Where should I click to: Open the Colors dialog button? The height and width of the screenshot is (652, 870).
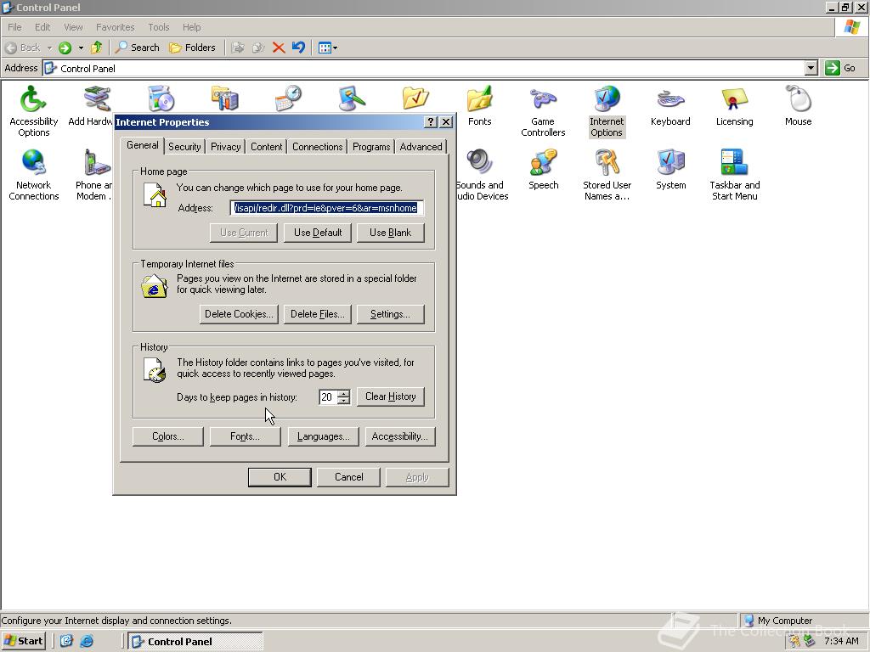(x=168, y=437)
